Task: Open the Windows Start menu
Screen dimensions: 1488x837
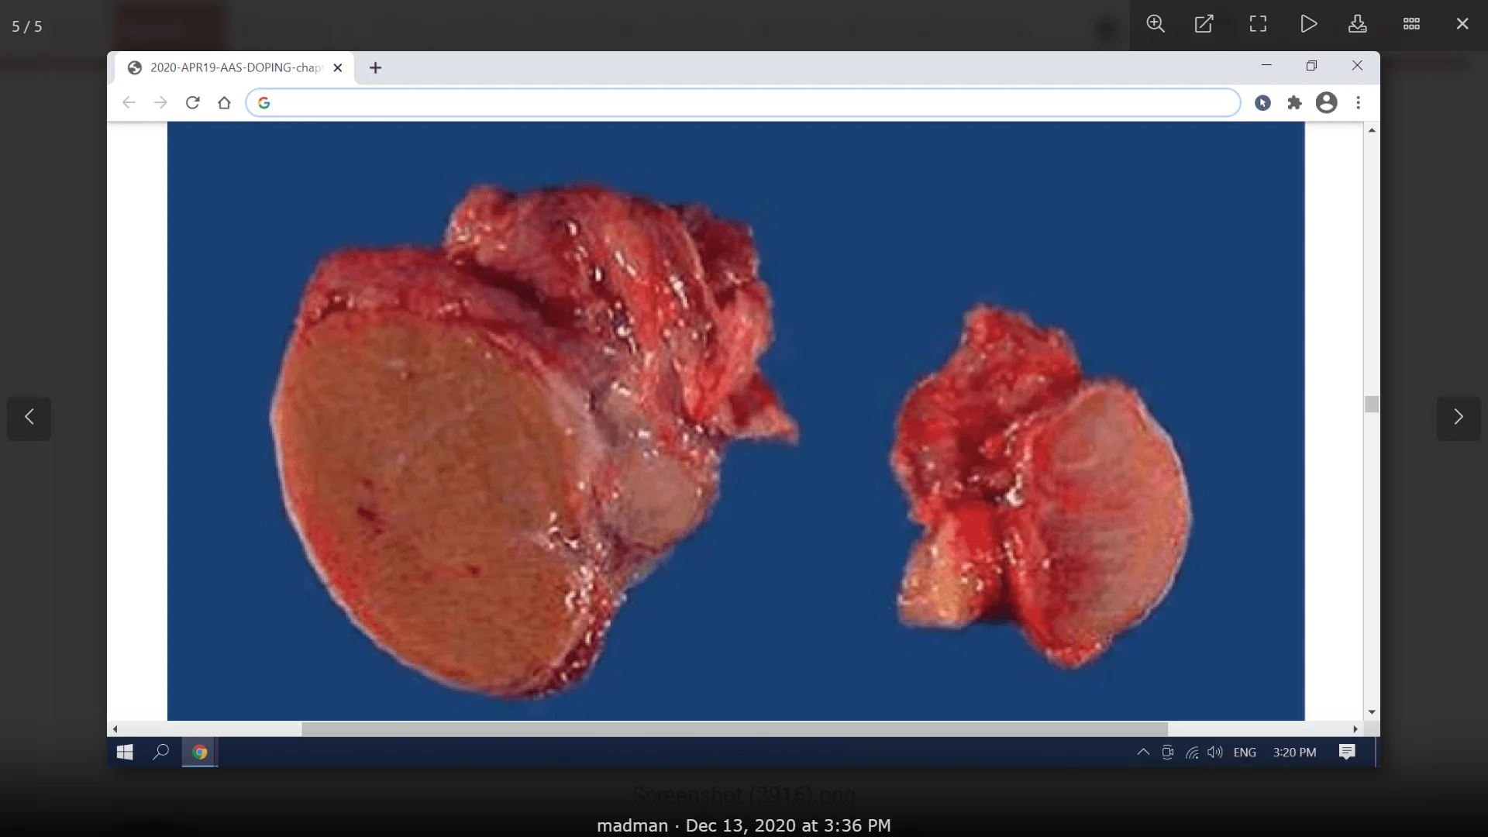Action: 125,752
